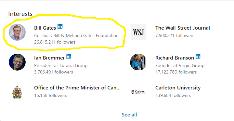Open the Bill Gates name link
This screenshot has width=234, height=121.
click(x=45, y=28)
